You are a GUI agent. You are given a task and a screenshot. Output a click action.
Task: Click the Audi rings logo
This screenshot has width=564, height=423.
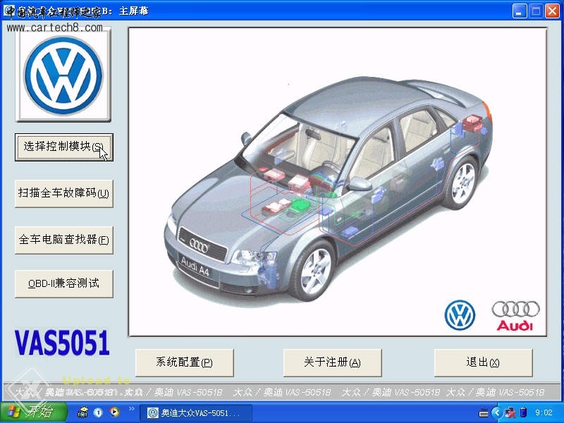516,315
